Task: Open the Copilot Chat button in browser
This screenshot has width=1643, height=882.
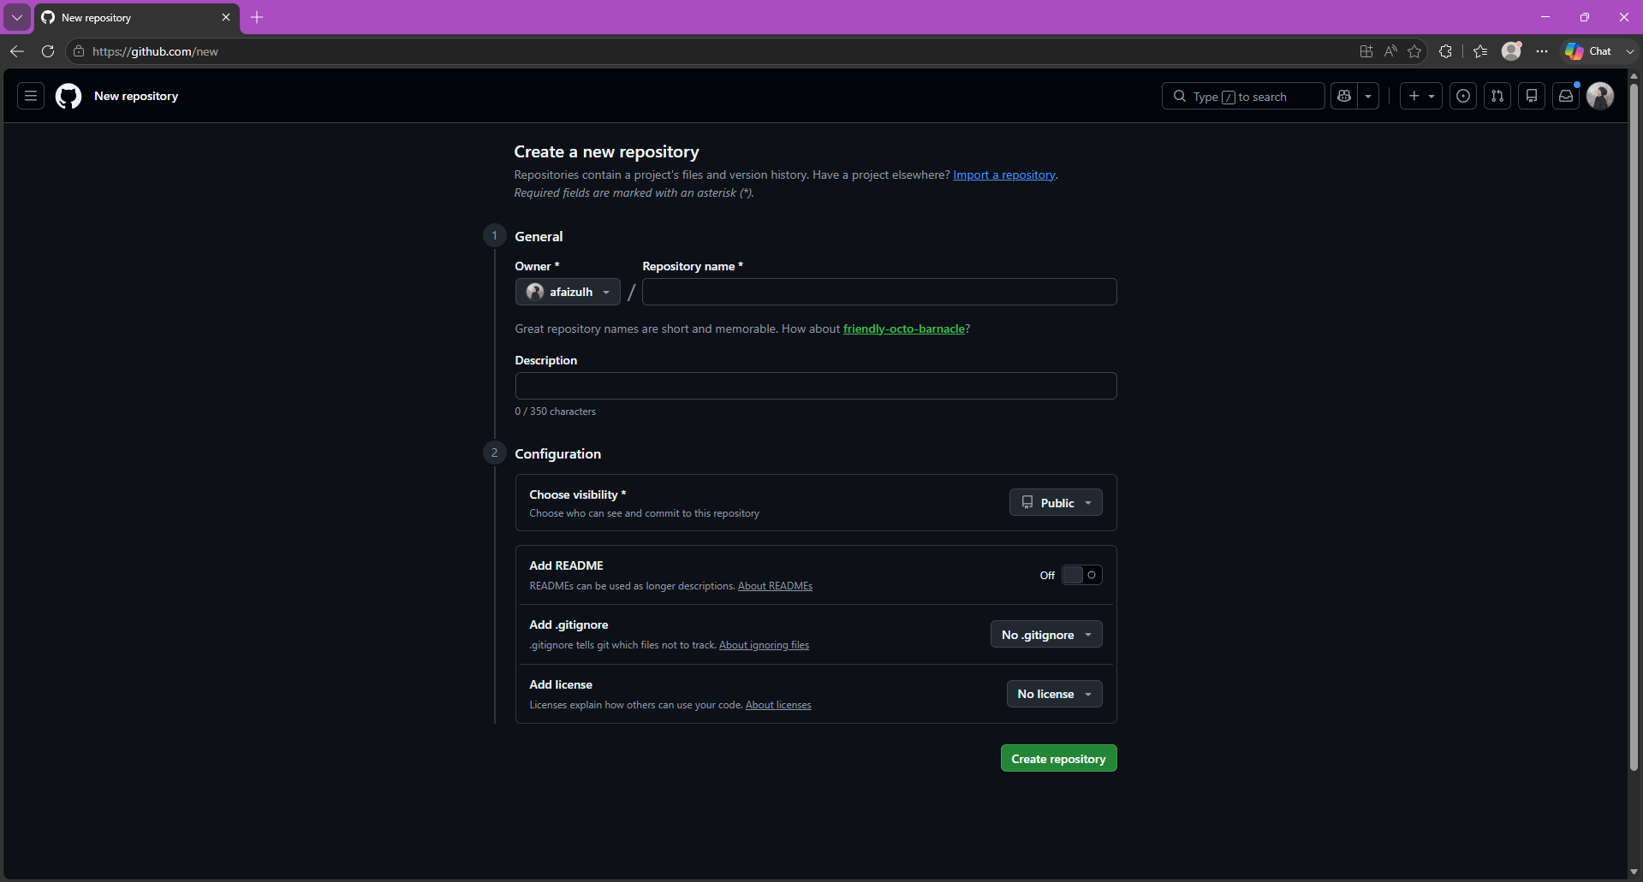Action: click(1589, 51)
